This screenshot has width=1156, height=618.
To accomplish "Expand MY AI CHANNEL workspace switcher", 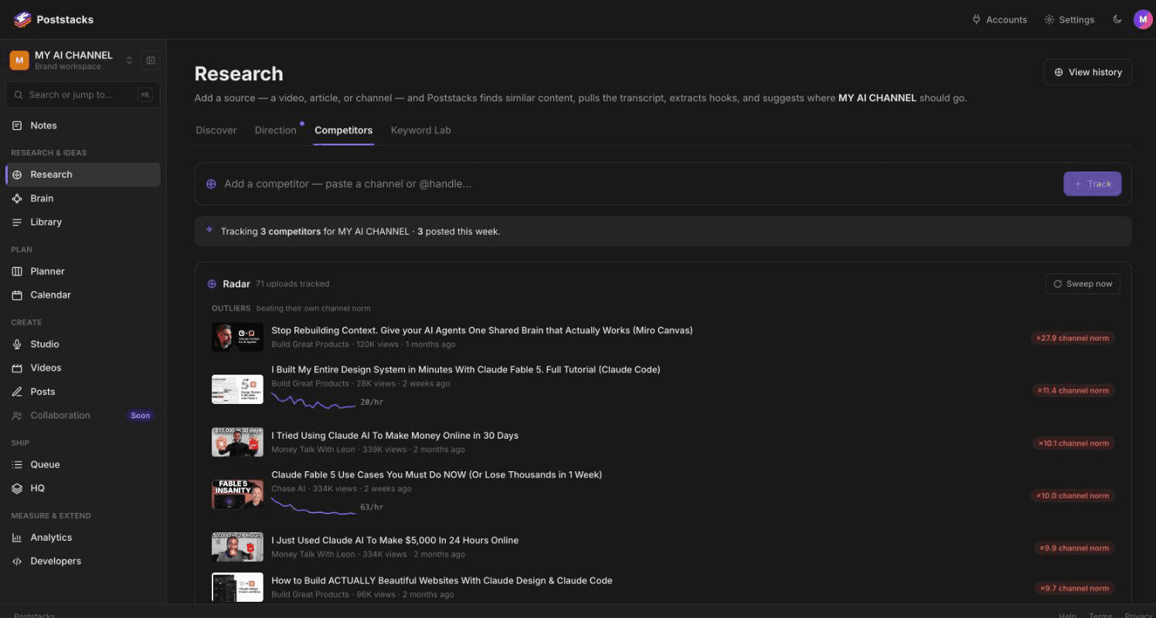I will (x=129, y=60).
